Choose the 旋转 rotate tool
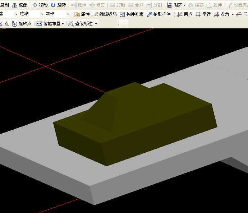Viewport: 248px width, 213px height. point(58,5)
